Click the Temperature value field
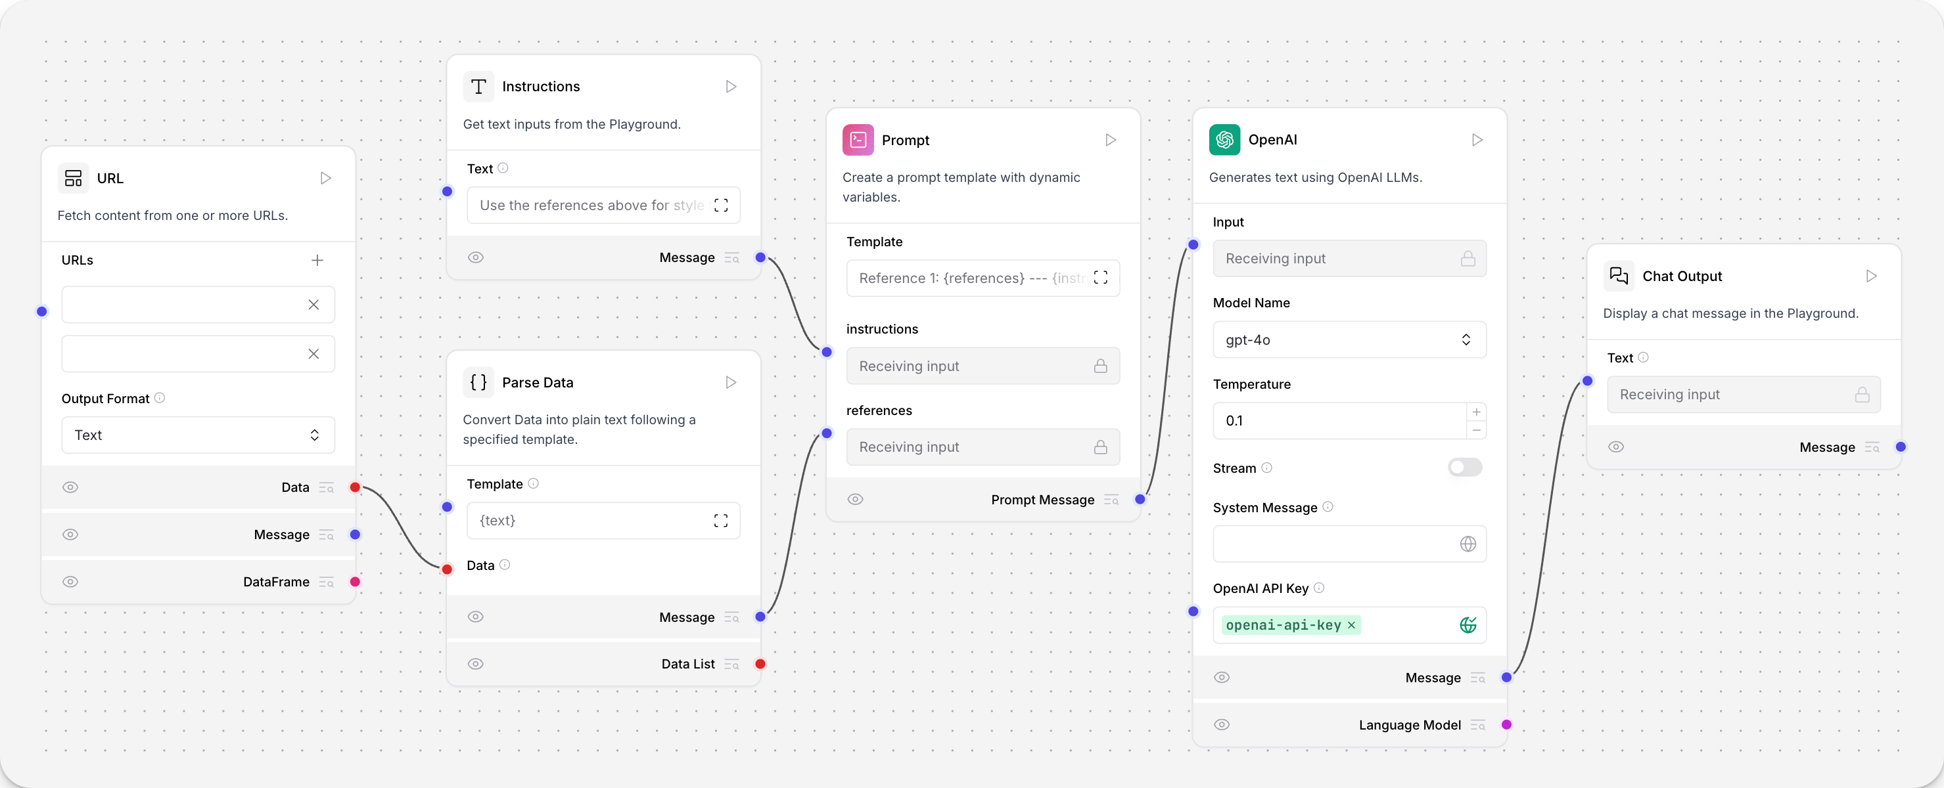The width and height of the screenshot is (1944, 788). click(x=1339, y=421)
